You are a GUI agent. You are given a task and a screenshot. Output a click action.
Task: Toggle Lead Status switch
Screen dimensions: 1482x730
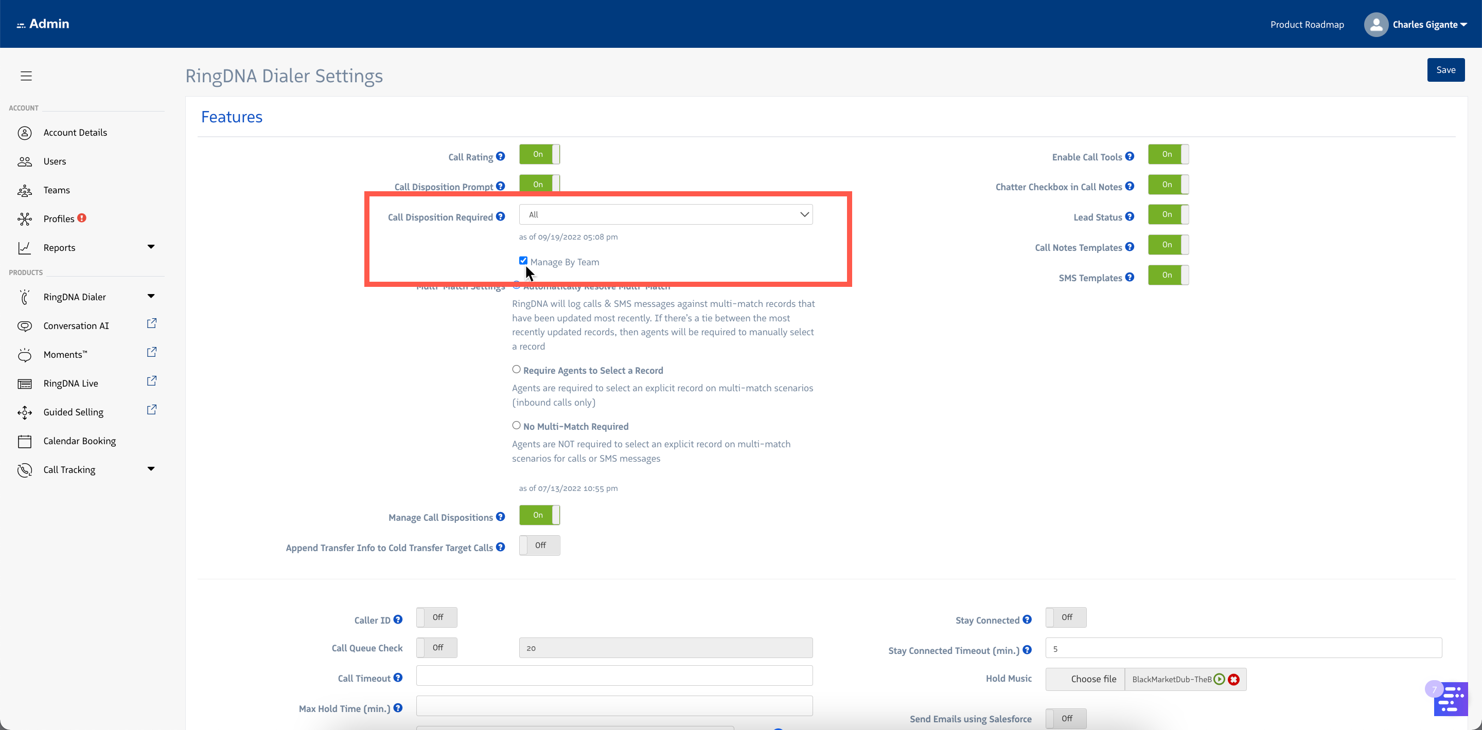[x=1168, y=214]
